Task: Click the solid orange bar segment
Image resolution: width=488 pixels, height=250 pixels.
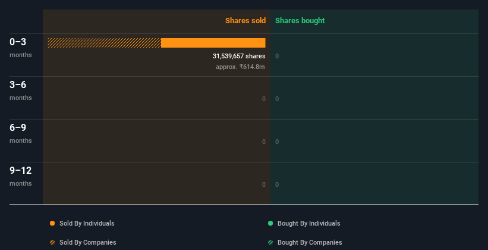Action: 213,43
